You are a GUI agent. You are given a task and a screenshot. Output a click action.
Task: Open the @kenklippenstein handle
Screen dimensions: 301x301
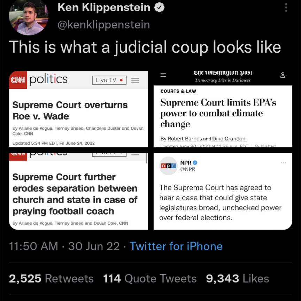click(x=104, y=25)
